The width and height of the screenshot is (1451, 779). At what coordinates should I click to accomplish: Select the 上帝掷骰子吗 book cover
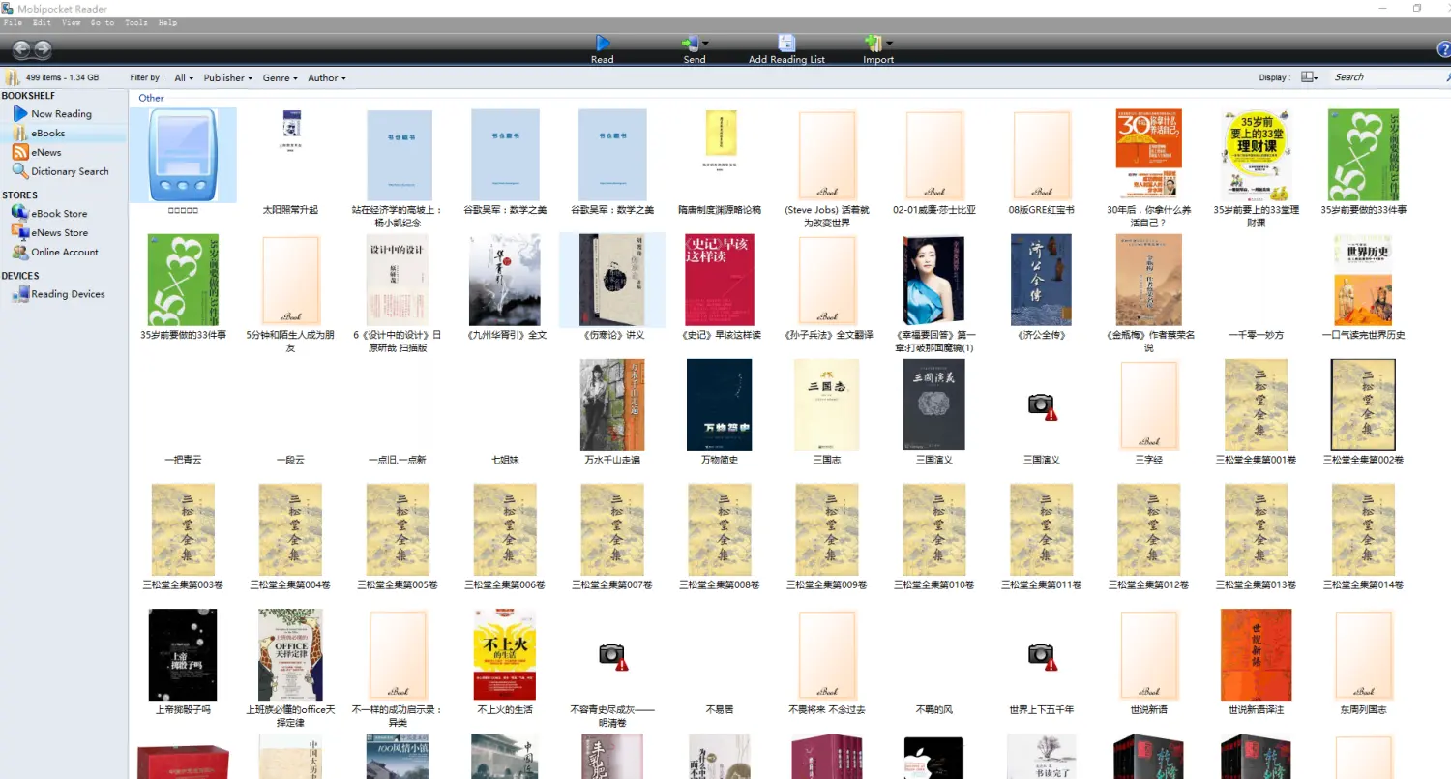tap(183, 654)
